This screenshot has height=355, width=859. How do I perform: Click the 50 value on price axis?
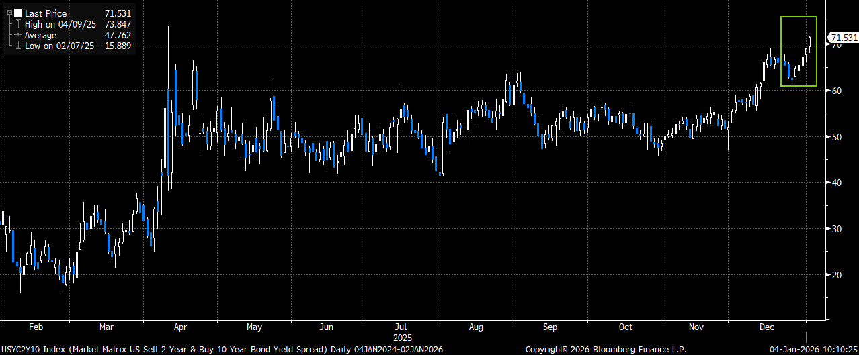(837, 137)
